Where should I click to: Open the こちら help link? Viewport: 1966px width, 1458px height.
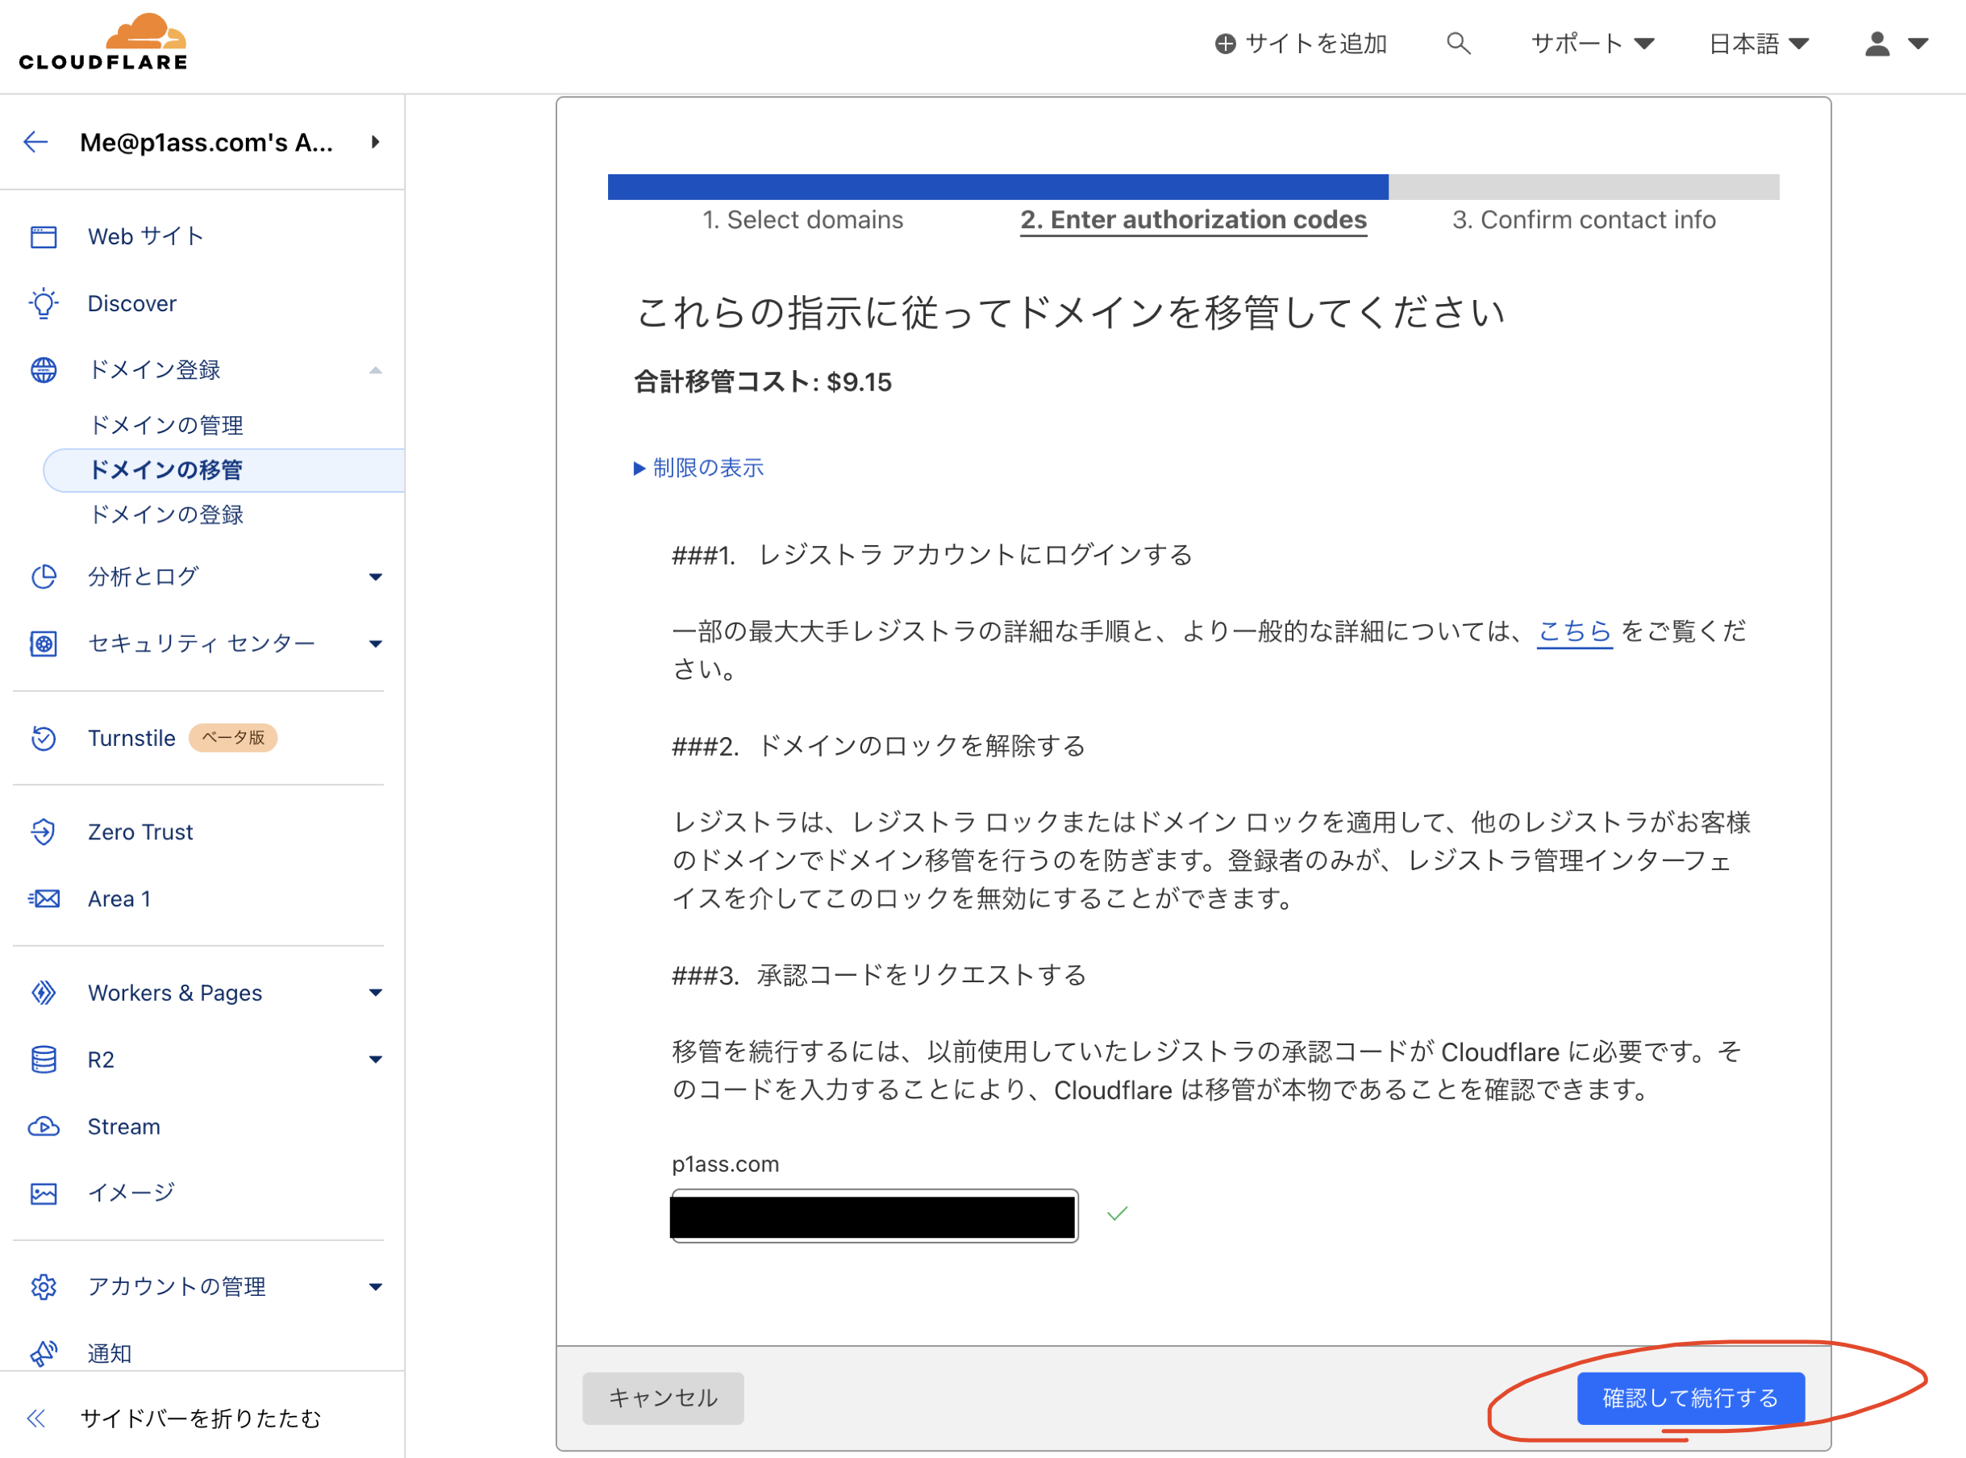(1574, 631)
